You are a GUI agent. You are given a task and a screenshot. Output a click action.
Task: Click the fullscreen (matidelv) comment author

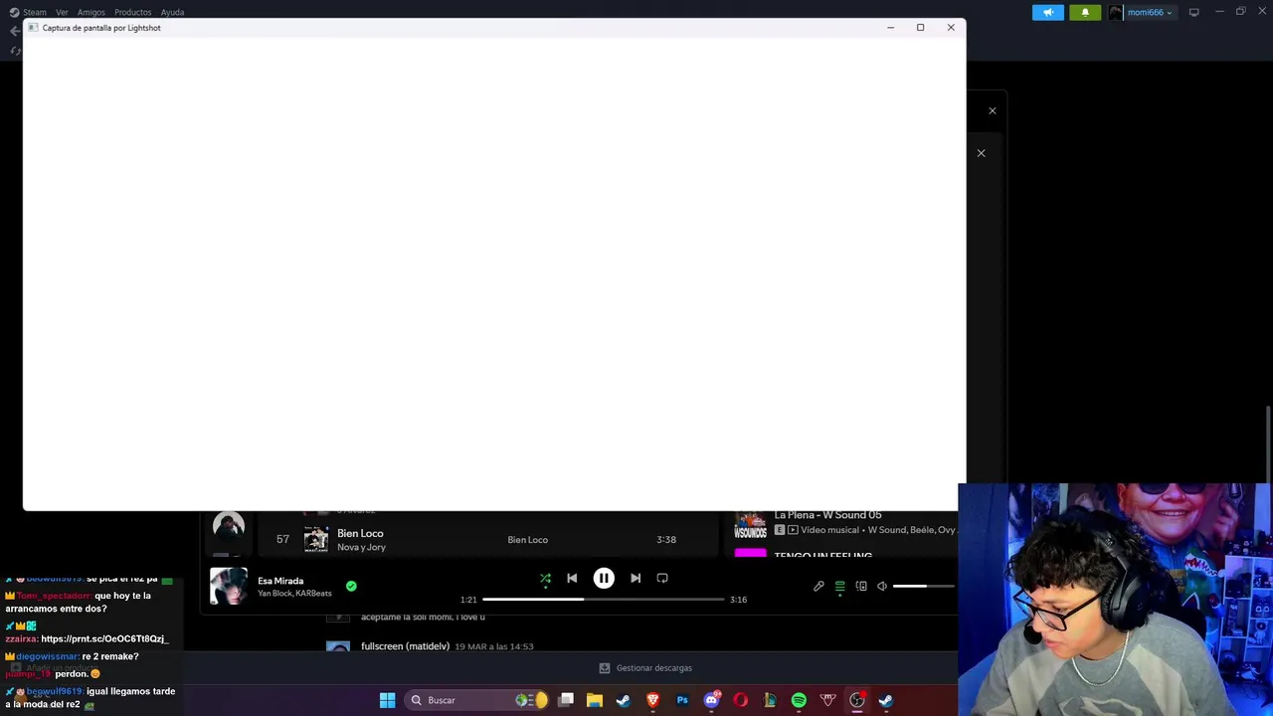406,646
